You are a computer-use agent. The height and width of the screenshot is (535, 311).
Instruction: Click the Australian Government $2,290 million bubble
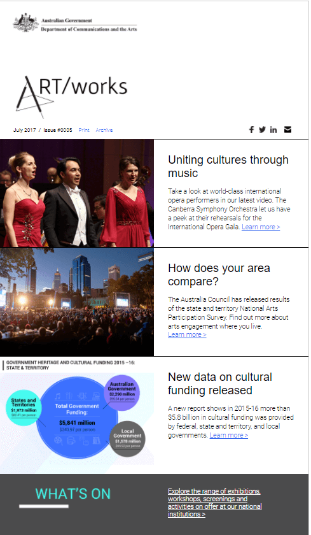pyautogui.click(x=122, y=392)
